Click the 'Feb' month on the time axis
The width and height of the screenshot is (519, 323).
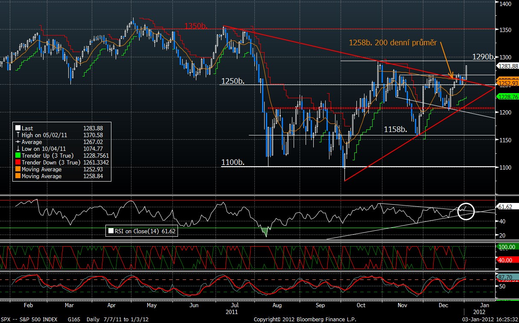[x=28, y=306]
